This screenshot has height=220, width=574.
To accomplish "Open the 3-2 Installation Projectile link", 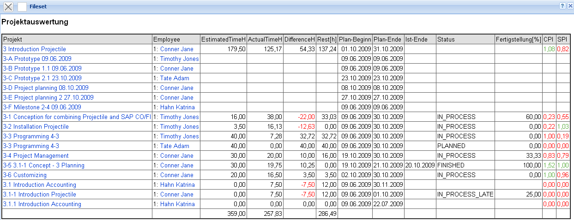I will 36,126.
